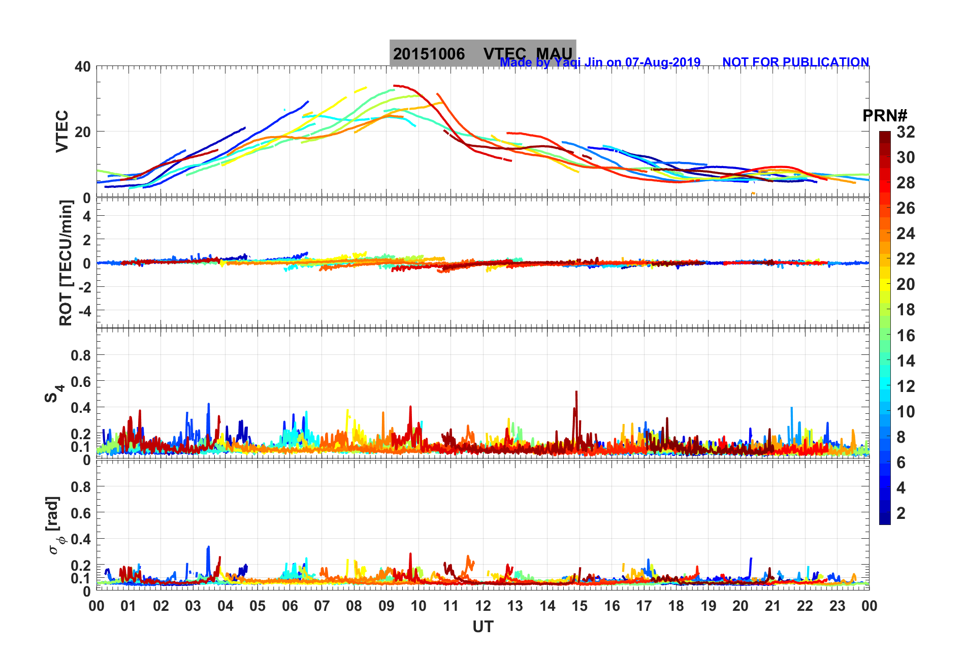This screenshot has height=656, width=966.
Task: Click the "09" hour tick on the UT axis
Action: click(x=387, y=606)
